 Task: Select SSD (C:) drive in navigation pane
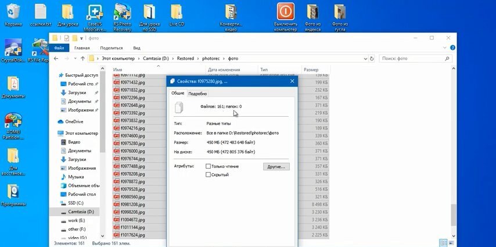(72, 203)
